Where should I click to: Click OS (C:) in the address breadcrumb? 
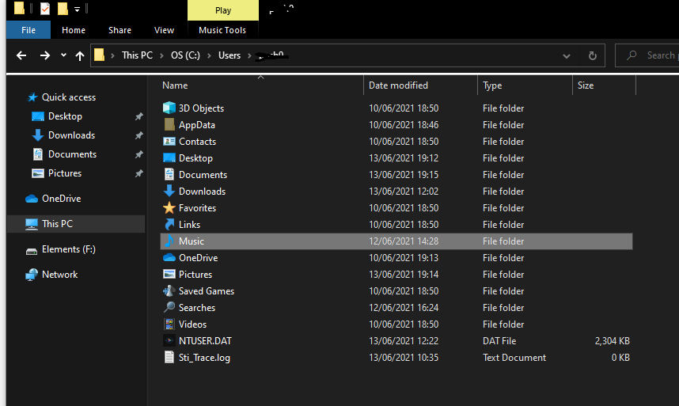(x=185, y=55)
